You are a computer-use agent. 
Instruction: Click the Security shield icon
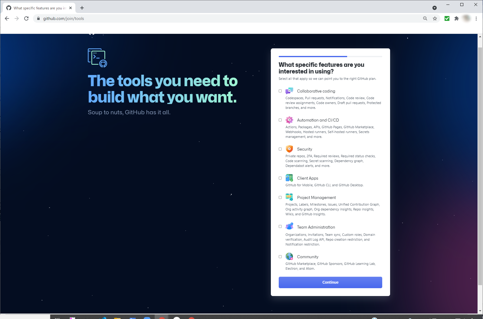coord(289,149)
